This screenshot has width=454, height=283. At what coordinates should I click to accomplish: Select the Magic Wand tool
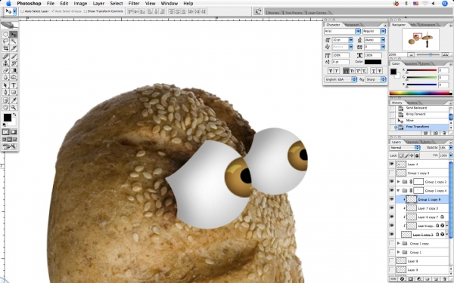[14, 42]
